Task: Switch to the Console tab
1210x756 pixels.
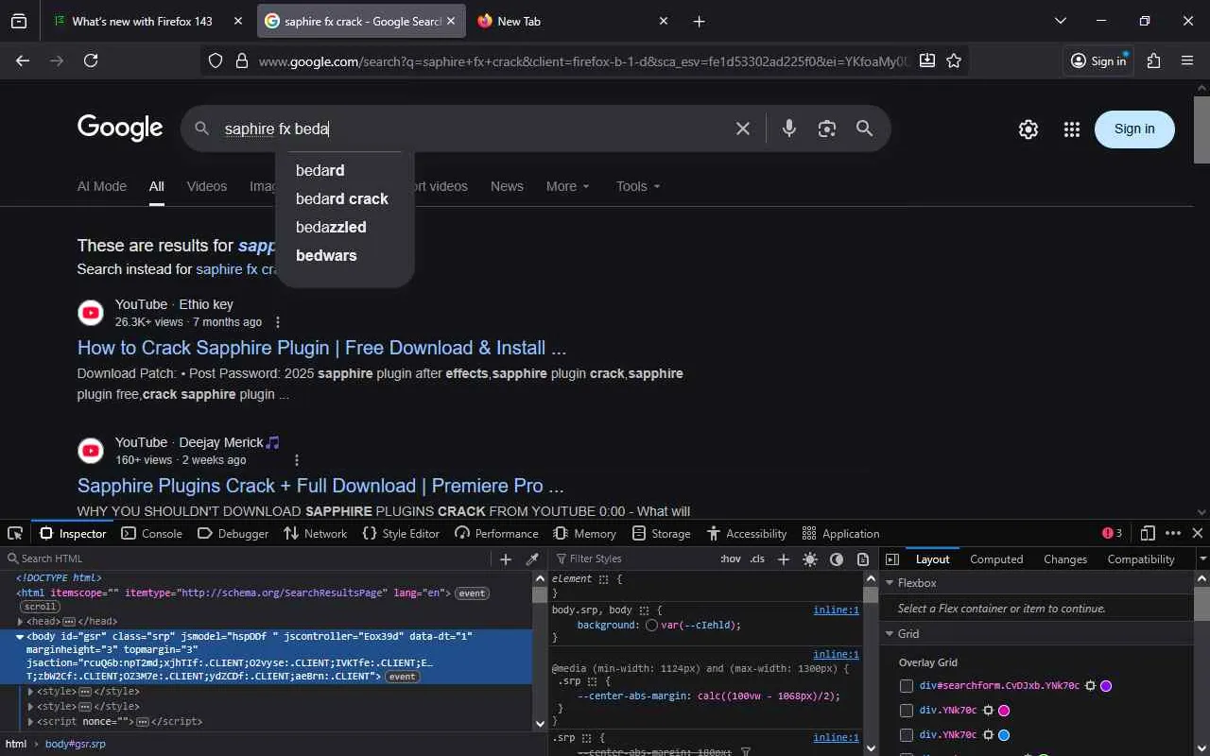Action: [x=152, y=533]
